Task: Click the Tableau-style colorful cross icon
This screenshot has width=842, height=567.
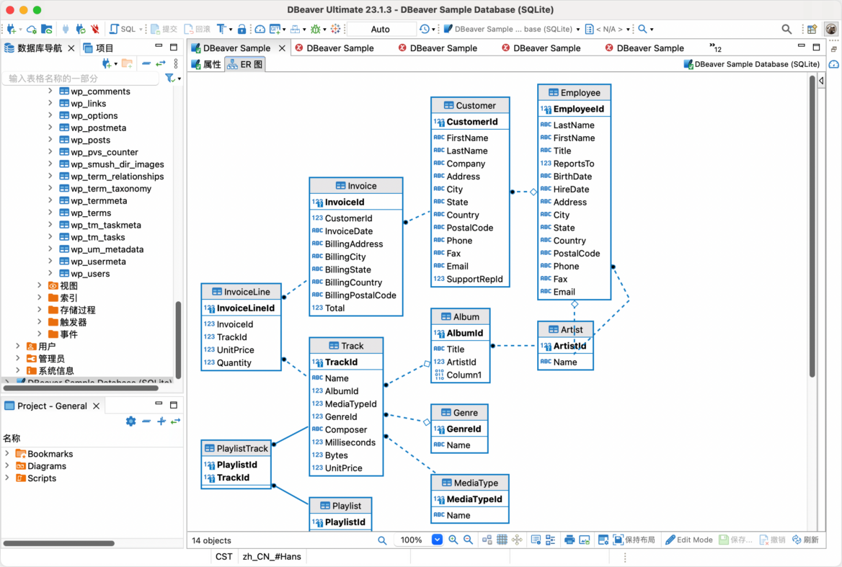Action: point(336,29)
